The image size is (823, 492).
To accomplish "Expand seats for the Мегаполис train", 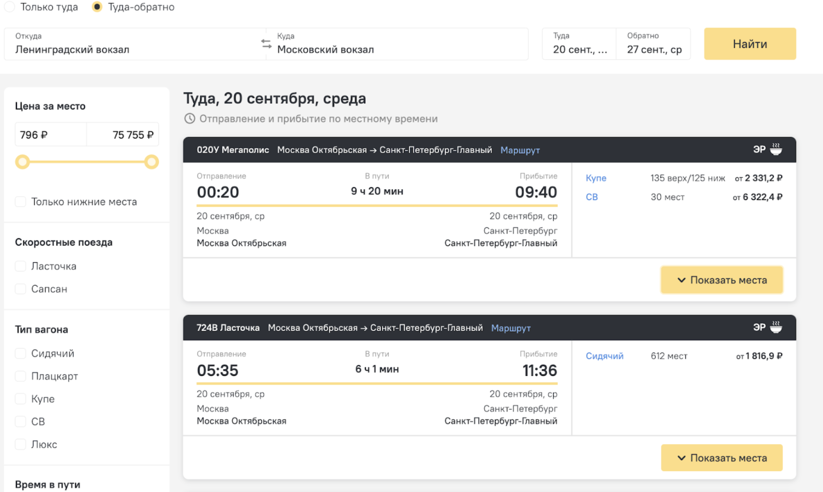I will 721,280.
